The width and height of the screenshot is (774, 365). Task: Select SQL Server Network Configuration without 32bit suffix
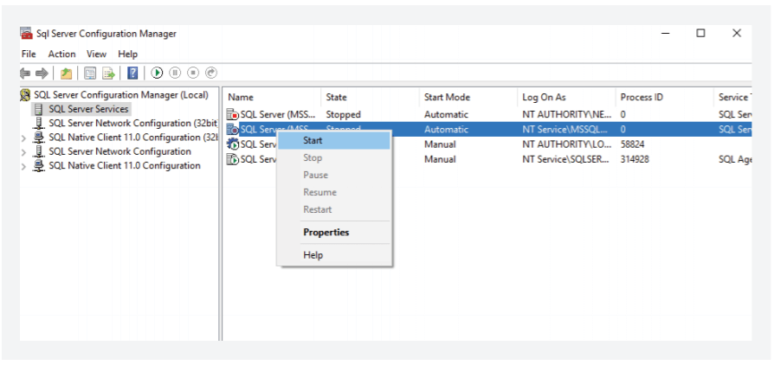[x=120, y=151]
